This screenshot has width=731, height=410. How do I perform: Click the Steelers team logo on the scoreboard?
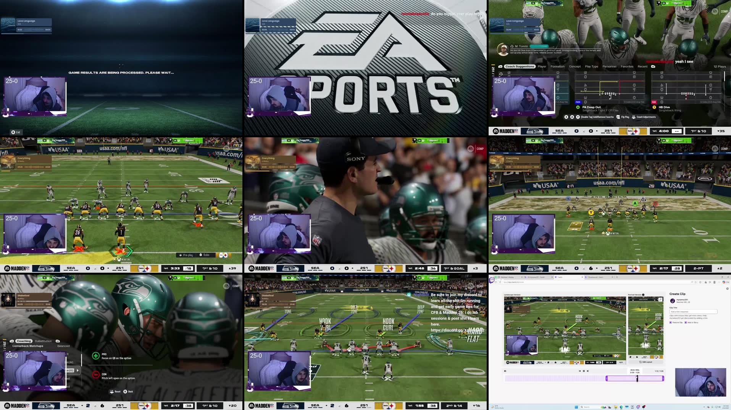(x=633, y=131)
